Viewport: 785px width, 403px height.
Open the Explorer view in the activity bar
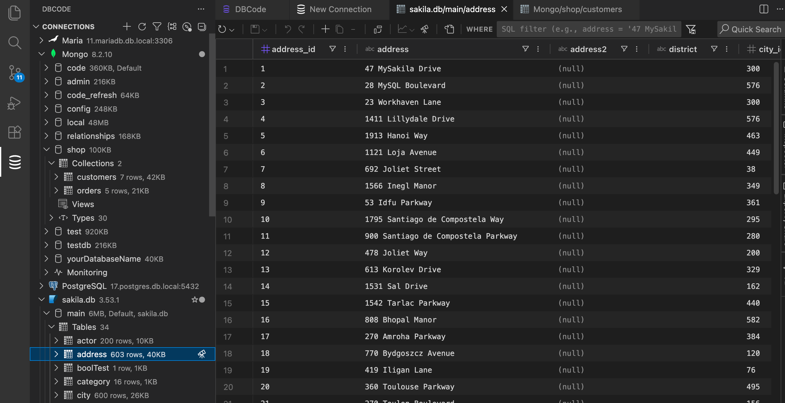click(14, 13)
